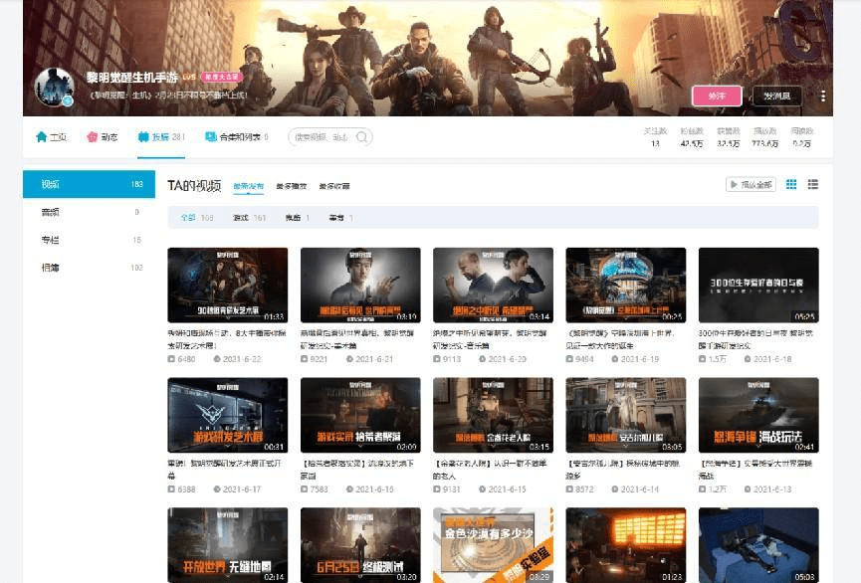Click the pink badge next to channel name

tap(222, 77)
